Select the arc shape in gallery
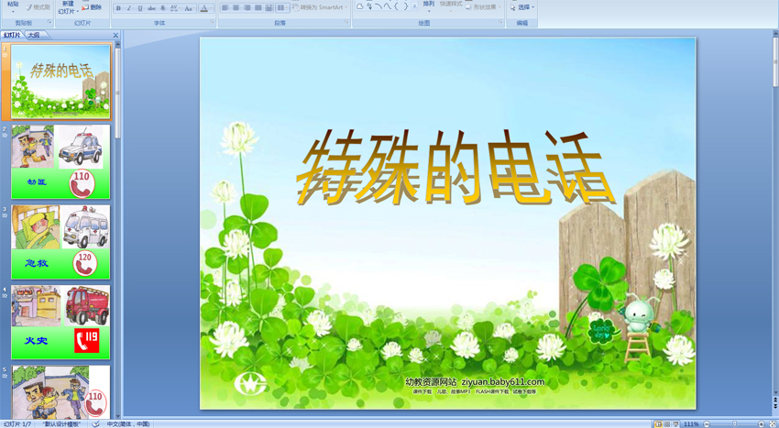The height and width of the screenshot is (428, 779). pyautogui.click(x=379, y=6)
